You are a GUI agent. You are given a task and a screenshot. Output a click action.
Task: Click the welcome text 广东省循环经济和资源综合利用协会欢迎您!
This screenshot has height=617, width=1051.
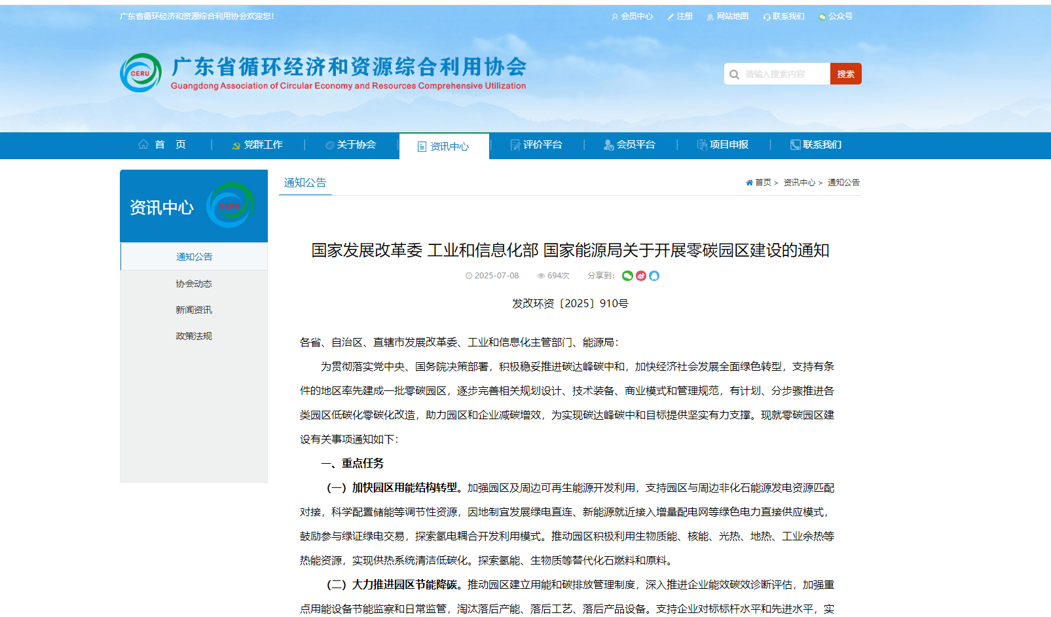[196, 16]
